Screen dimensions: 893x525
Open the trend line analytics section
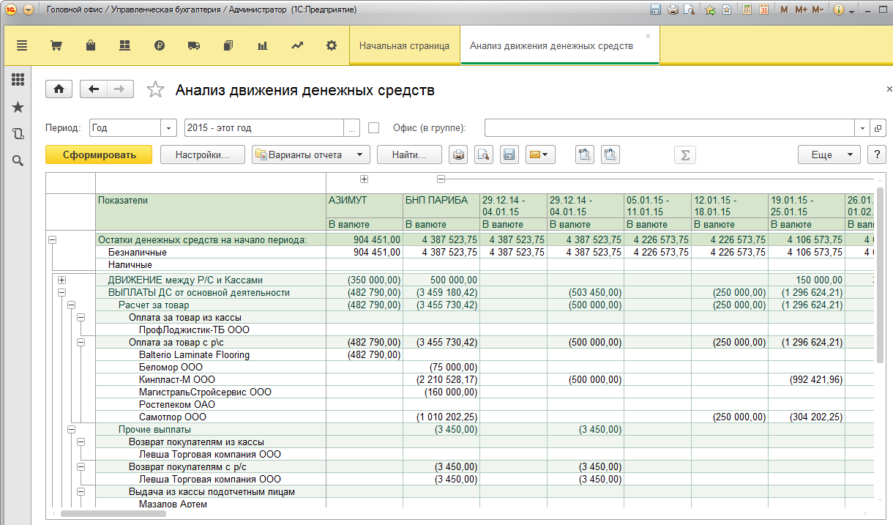point(297,45)
